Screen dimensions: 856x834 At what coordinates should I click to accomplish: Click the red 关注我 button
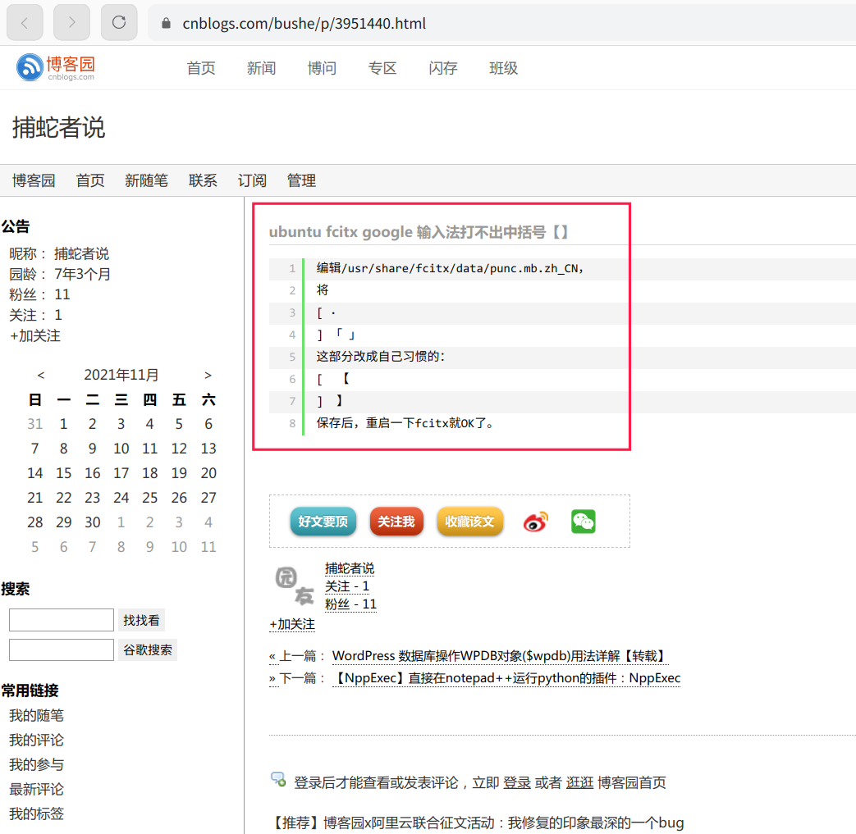point(396,522)
